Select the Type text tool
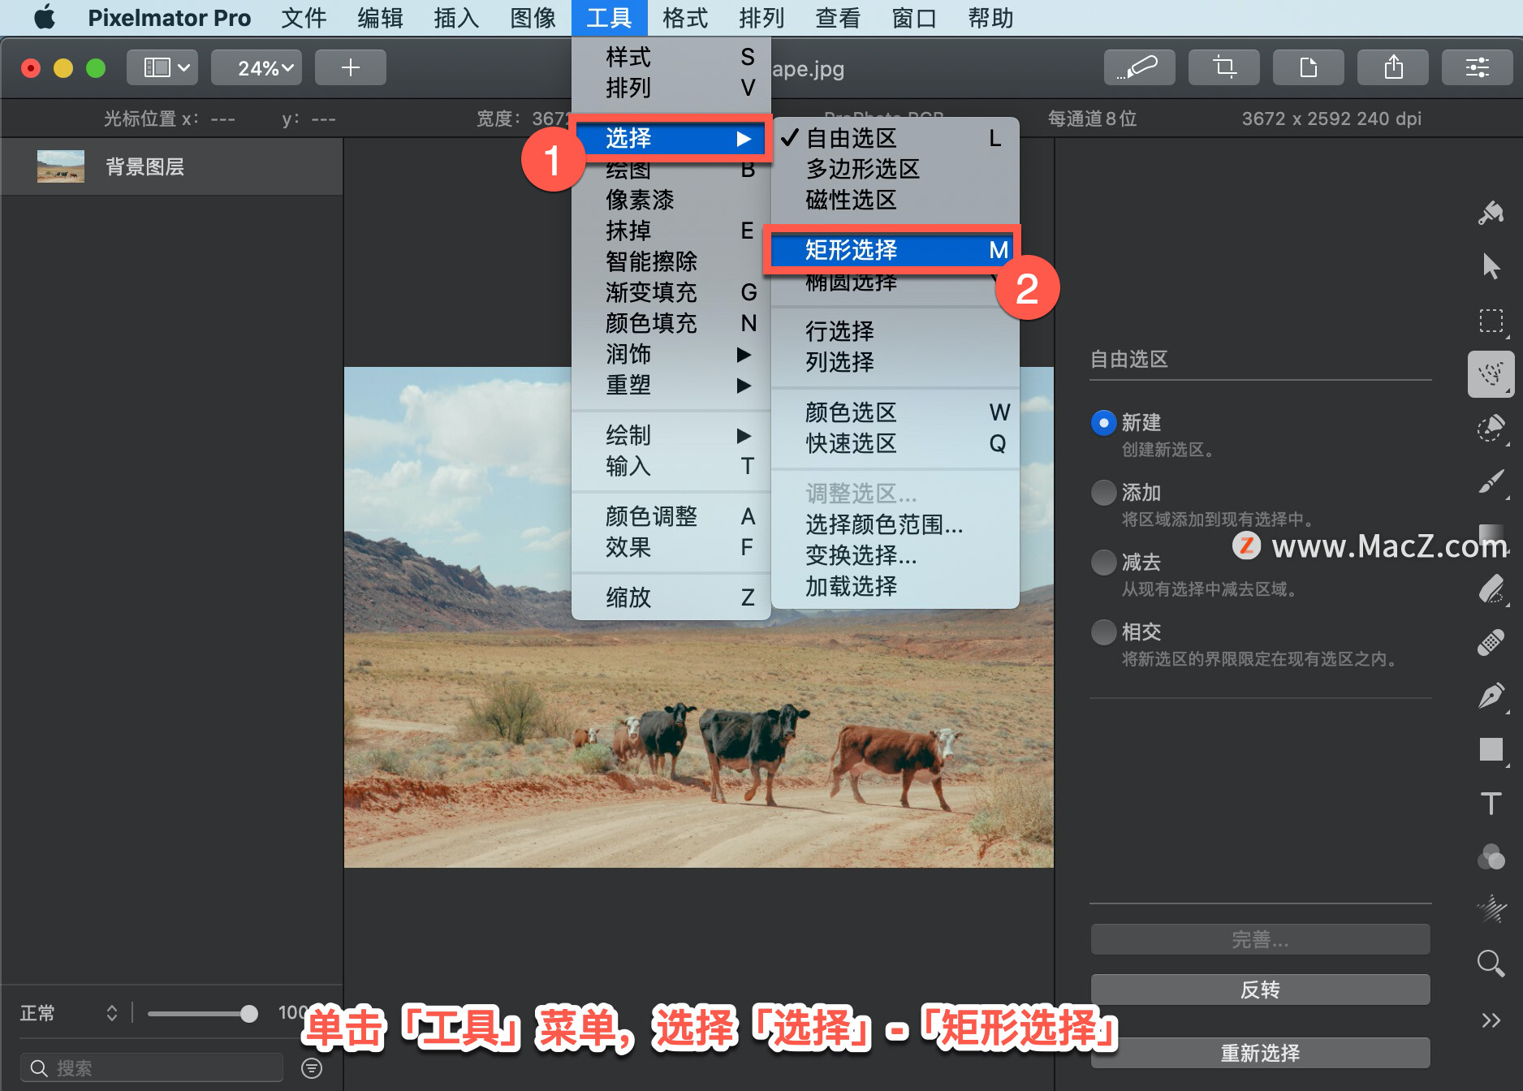Image resolution: width=1523 pixels, height=1091 pixels. (1491, 803)
